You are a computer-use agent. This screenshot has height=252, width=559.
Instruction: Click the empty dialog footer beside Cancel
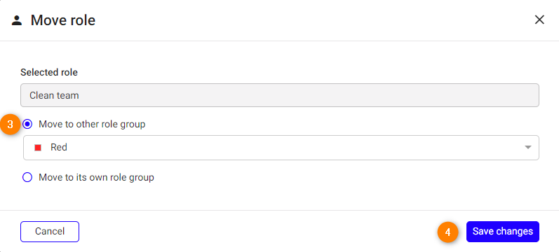click(258, 232)
